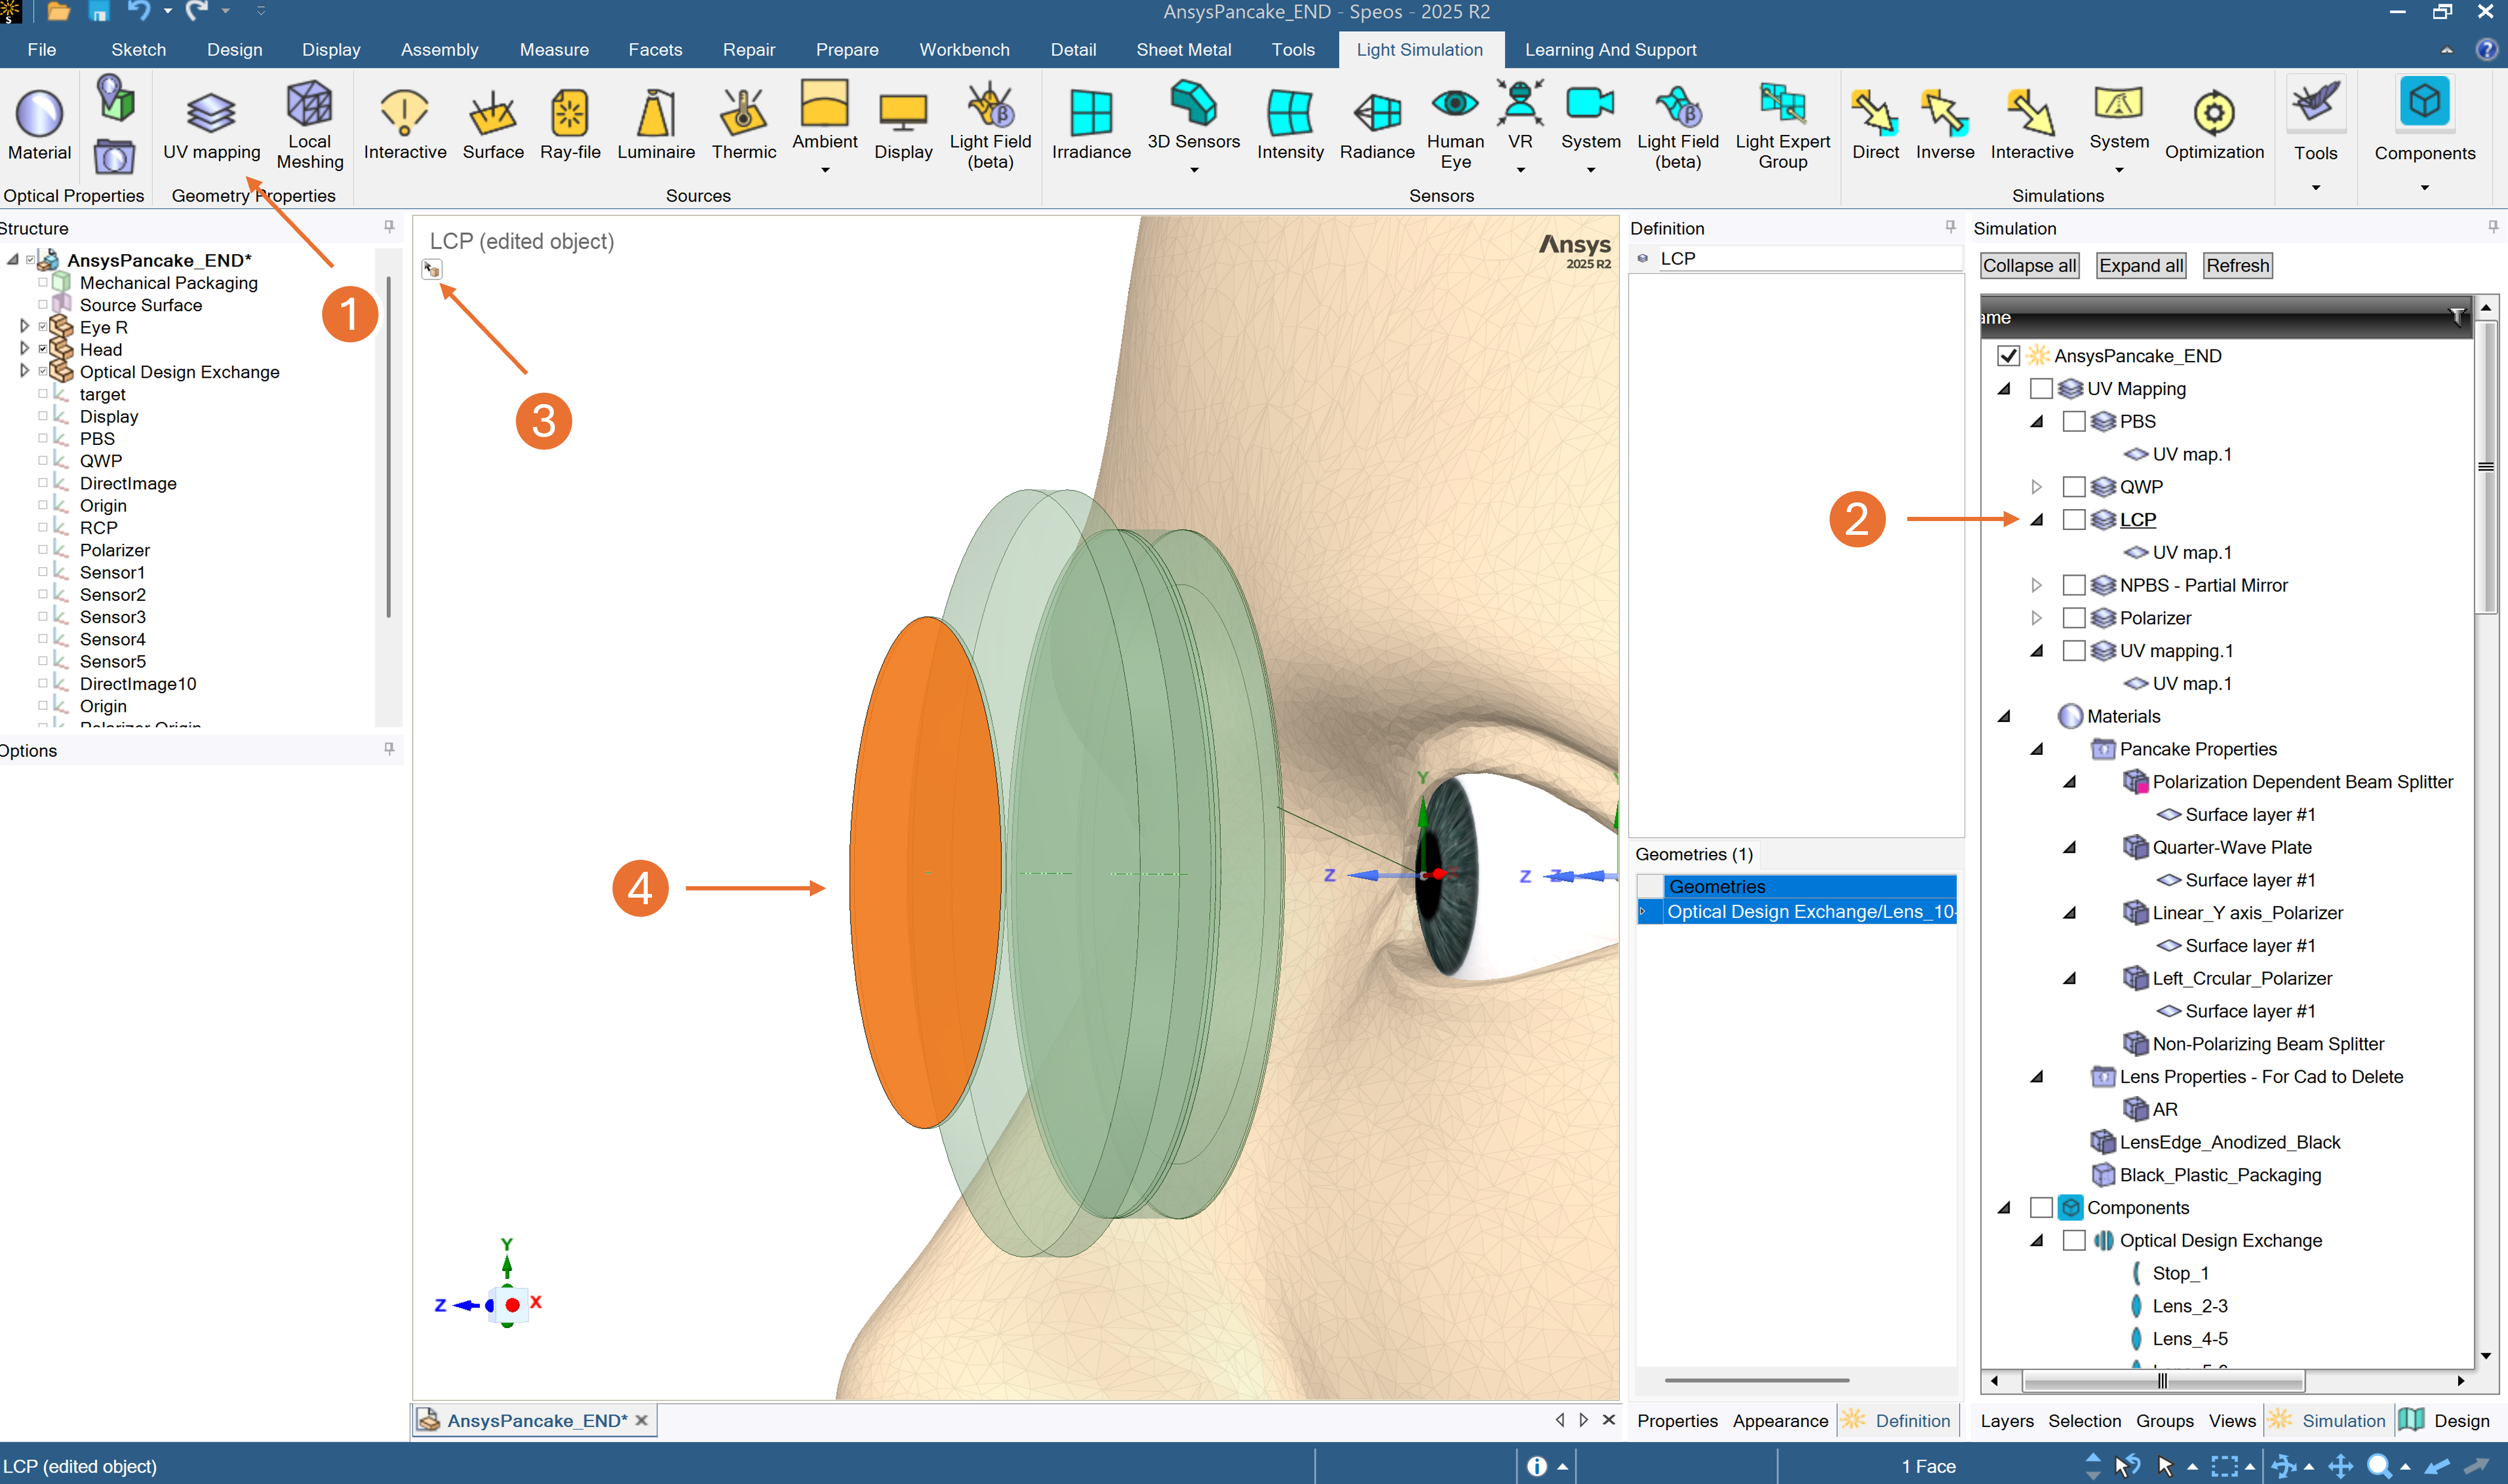Expand the QWP node in simulation tree
The height and width of the screenshot is (1484, 2508).
tap(2036, 487)
